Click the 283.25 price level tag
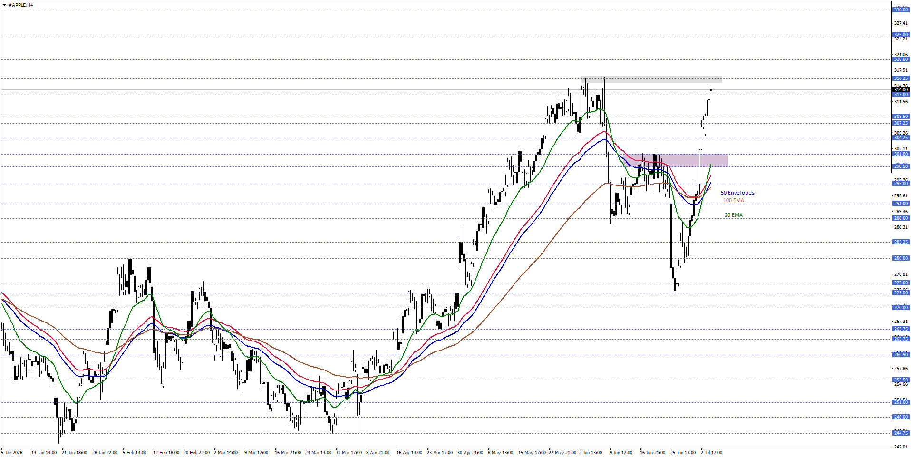The image size is (911, 458). pyautogui.click(x=901, y=242)
